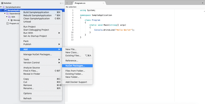
Task: Select Pack from the context menu
Action: tap(41, 41)
